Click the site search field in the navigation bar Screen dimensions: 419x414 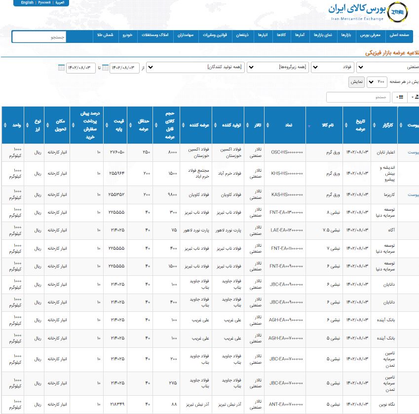(39, 37)
